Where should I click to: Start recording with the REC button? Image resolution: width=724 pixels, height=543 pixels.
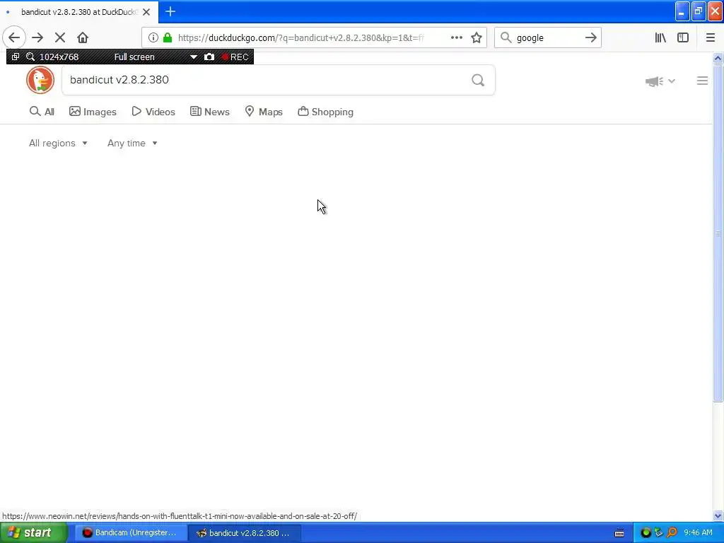click(235, 57)
